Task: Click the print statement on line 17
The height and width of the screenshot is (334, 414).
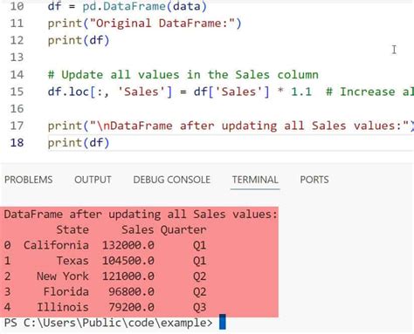Action: click(x=231, y=126)
